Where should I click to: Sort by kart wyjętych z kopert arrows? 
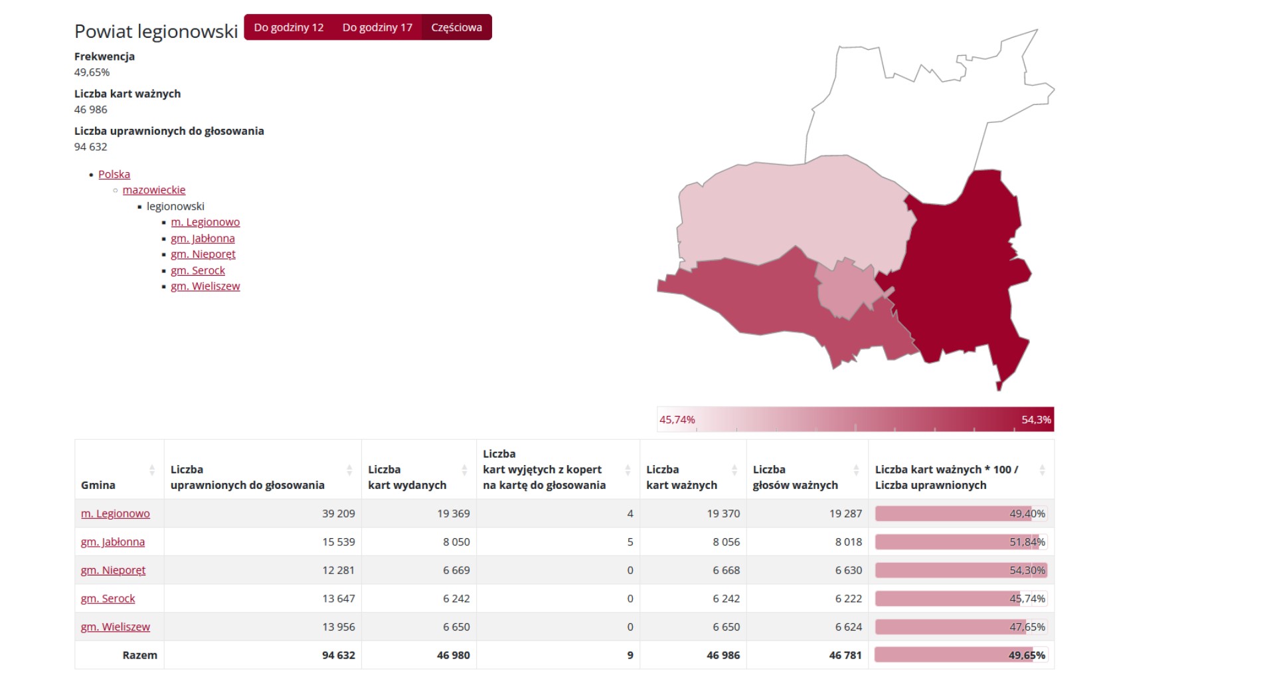[x=628, y=470]
